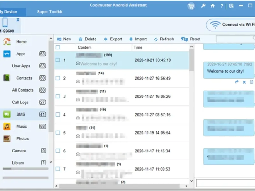Click the sidebar horizontal scrollbar thumb

pyautogui.click(x=7, y=169)
